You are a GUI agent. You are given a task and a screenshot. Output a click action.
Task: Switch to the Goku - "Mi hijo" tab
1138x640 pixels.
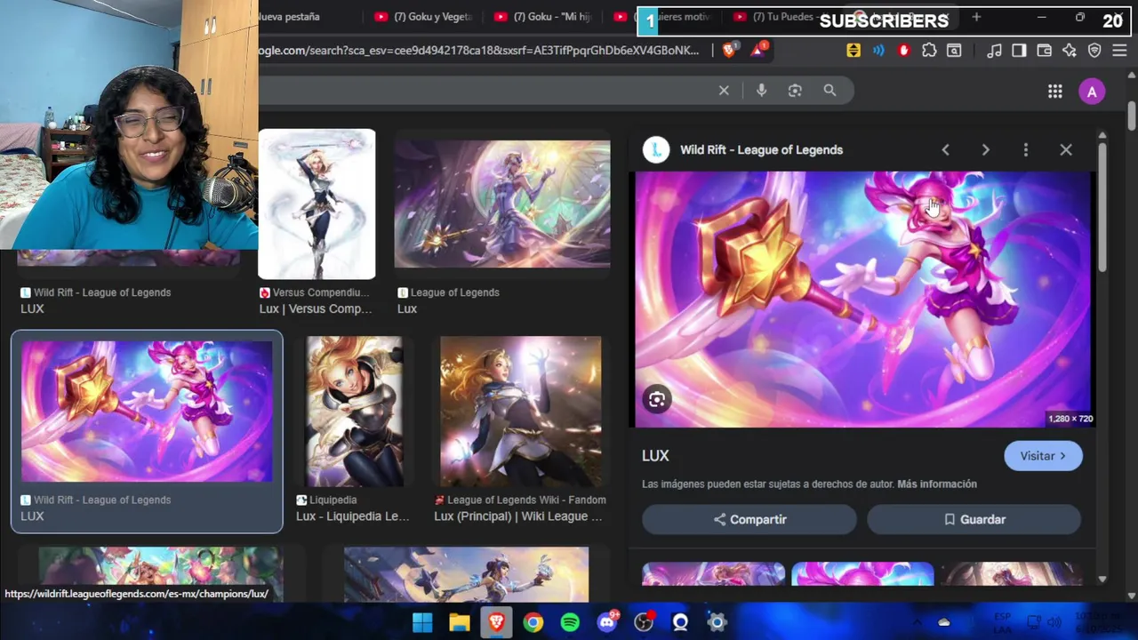coord(542,17)
